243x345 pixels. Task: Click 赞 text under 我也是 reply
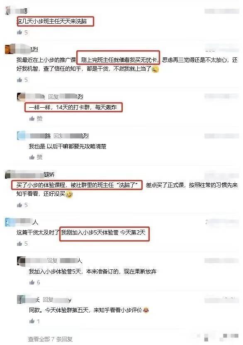[x=39, y=157]
